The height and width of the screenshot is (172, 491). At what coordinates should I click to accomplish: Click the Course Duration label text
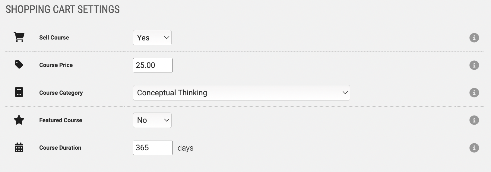pos(60,148)
